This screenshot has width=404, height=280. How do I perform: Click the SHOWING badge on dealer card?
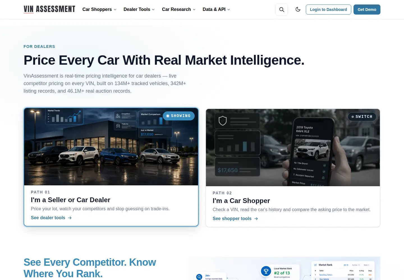tap(179, 116)
